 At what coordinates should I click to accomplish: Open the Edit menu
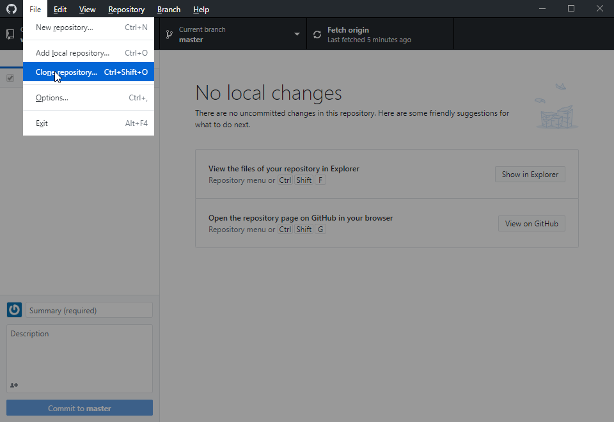coord(60,9)
